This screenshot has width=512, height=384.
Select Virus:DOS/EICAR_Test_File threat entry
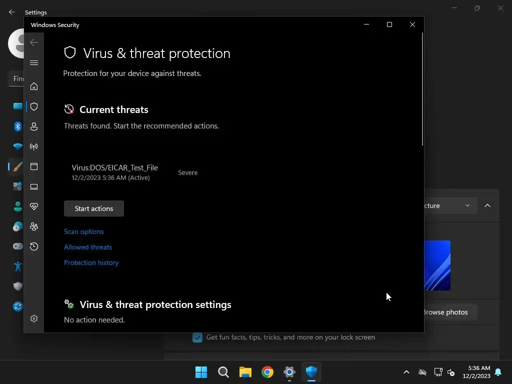(115, 172)
